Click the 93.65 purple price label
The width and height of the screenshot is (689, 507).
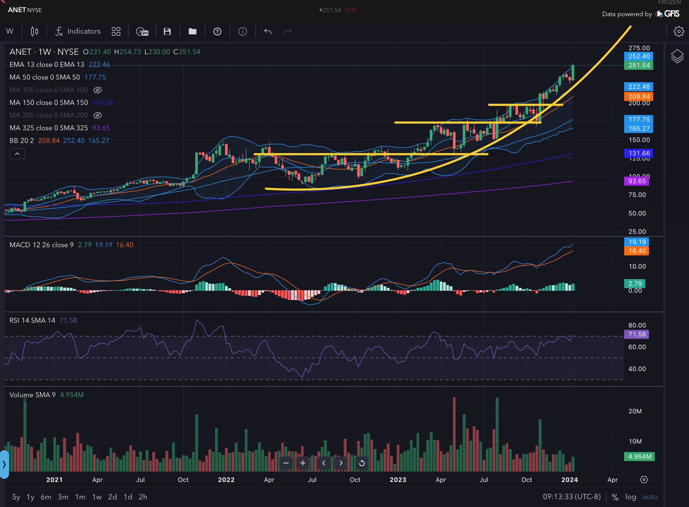(x=637, y=181)
